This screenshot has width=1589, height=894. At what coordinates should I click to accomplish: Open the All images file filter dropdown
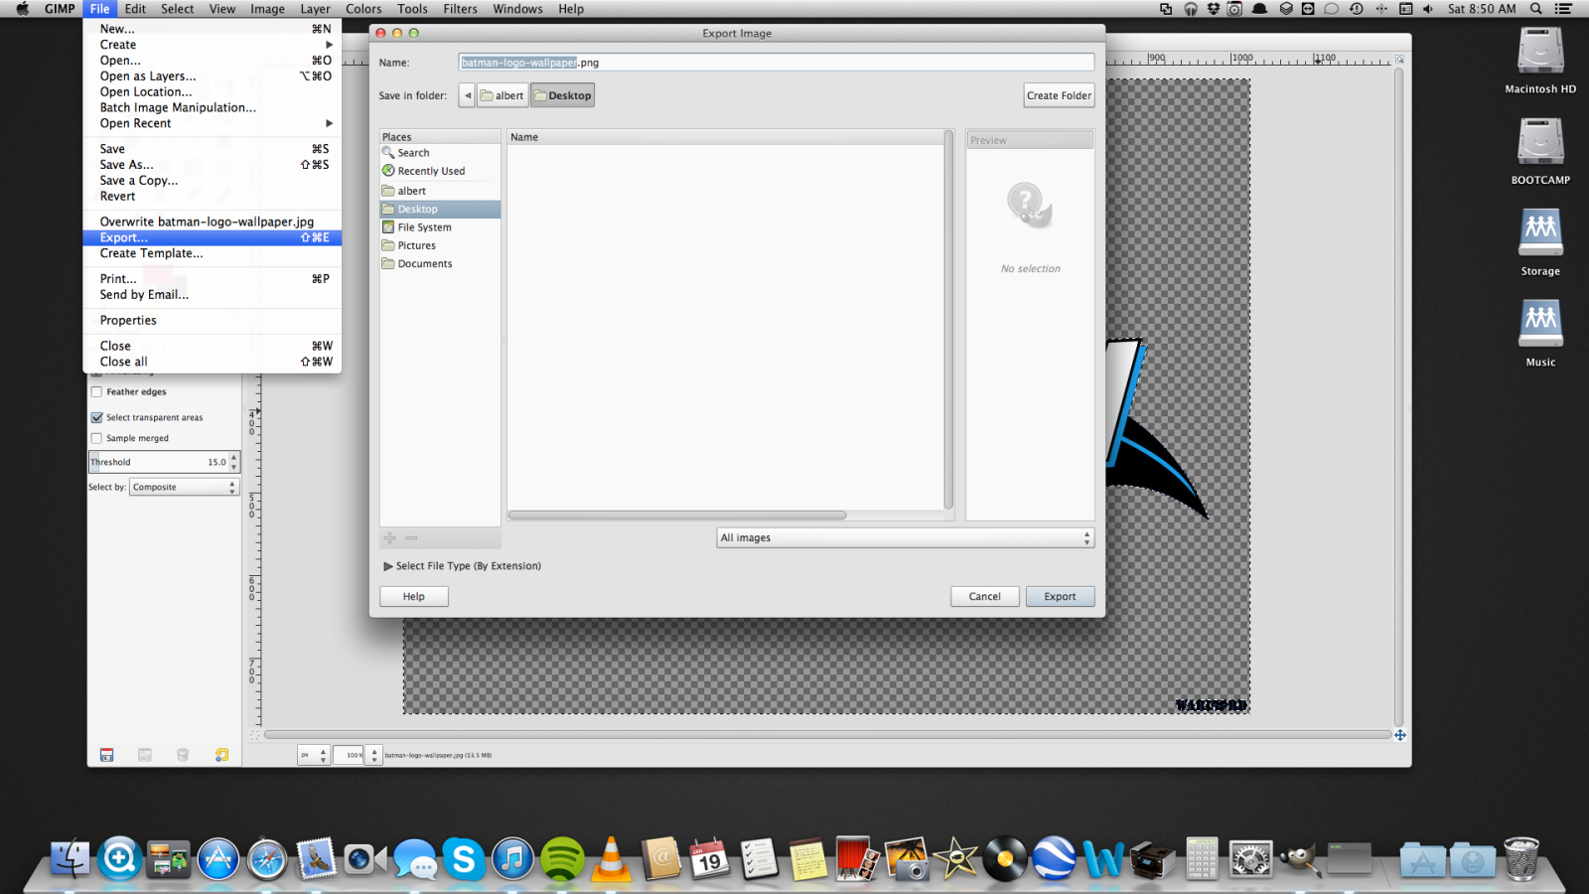pos(906,538)
